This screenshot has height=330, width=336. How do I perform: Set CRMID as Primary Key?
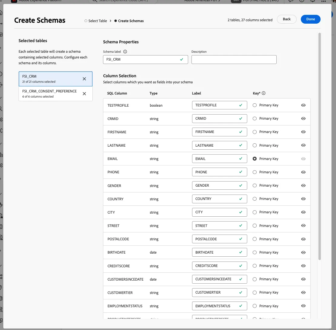[x=254, y=118]
